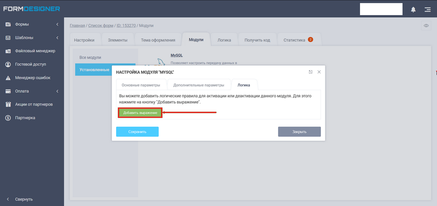Expand the Шаблоны sidebar section

[x=31, y=37]
